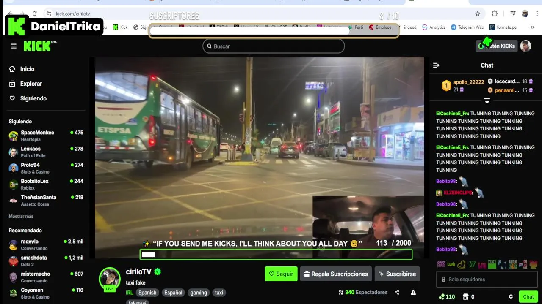Open Proto94's channel
Screen dimensions: 542x304
coord(46,168)
